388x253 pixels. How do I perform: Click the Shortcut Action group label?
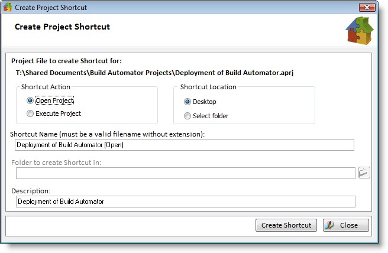46,87
